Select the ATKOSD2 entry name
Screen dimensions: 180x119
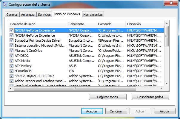click(x=22, y=56)
